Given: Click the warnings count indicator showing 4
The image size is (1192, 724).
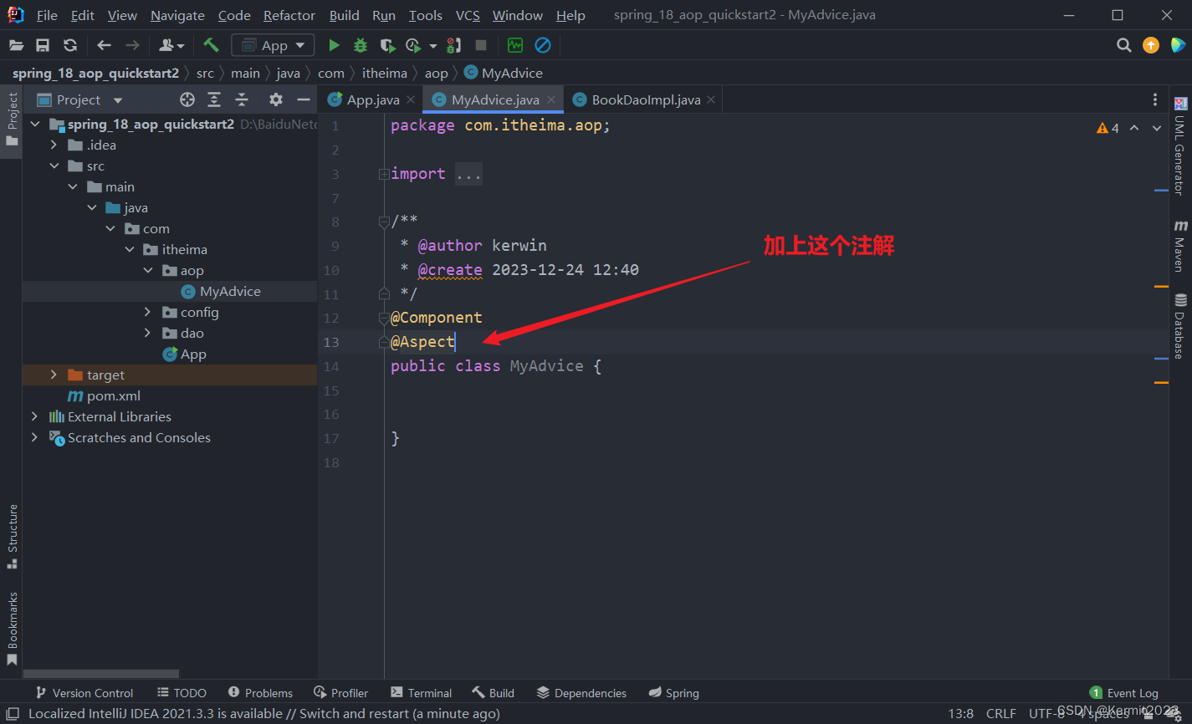Looking at the screenshot, I should coord(1108,128).
